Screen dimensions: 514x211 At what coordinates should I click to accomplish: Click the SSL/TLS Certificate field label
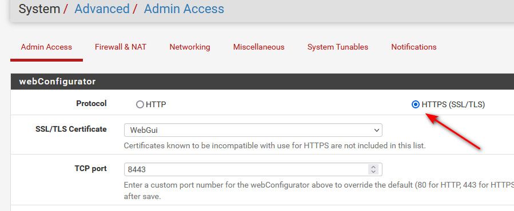pos(71,129)
